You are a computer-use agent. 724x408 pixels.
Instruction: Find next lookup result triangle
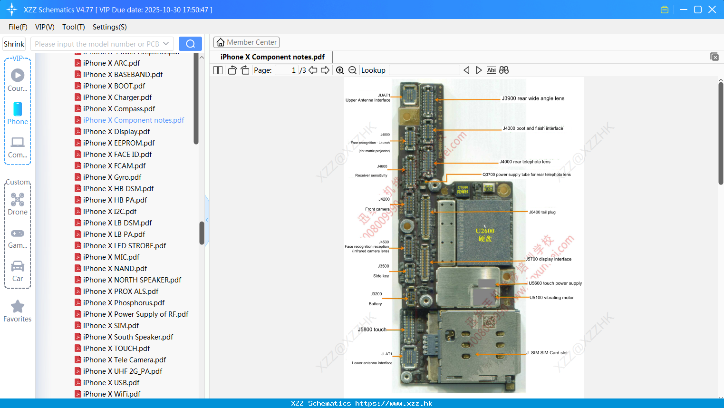click(x=479, y=70)
